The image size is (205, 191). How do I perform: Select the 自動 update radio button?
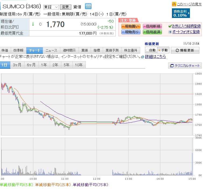[x=147, y=50]
